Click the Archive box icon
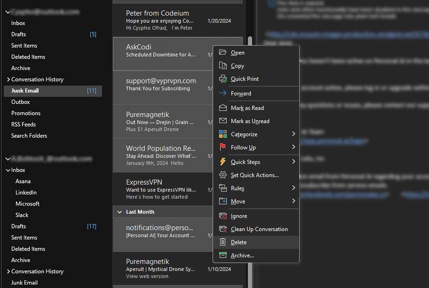The image size is (429, 288). (223, 255)
